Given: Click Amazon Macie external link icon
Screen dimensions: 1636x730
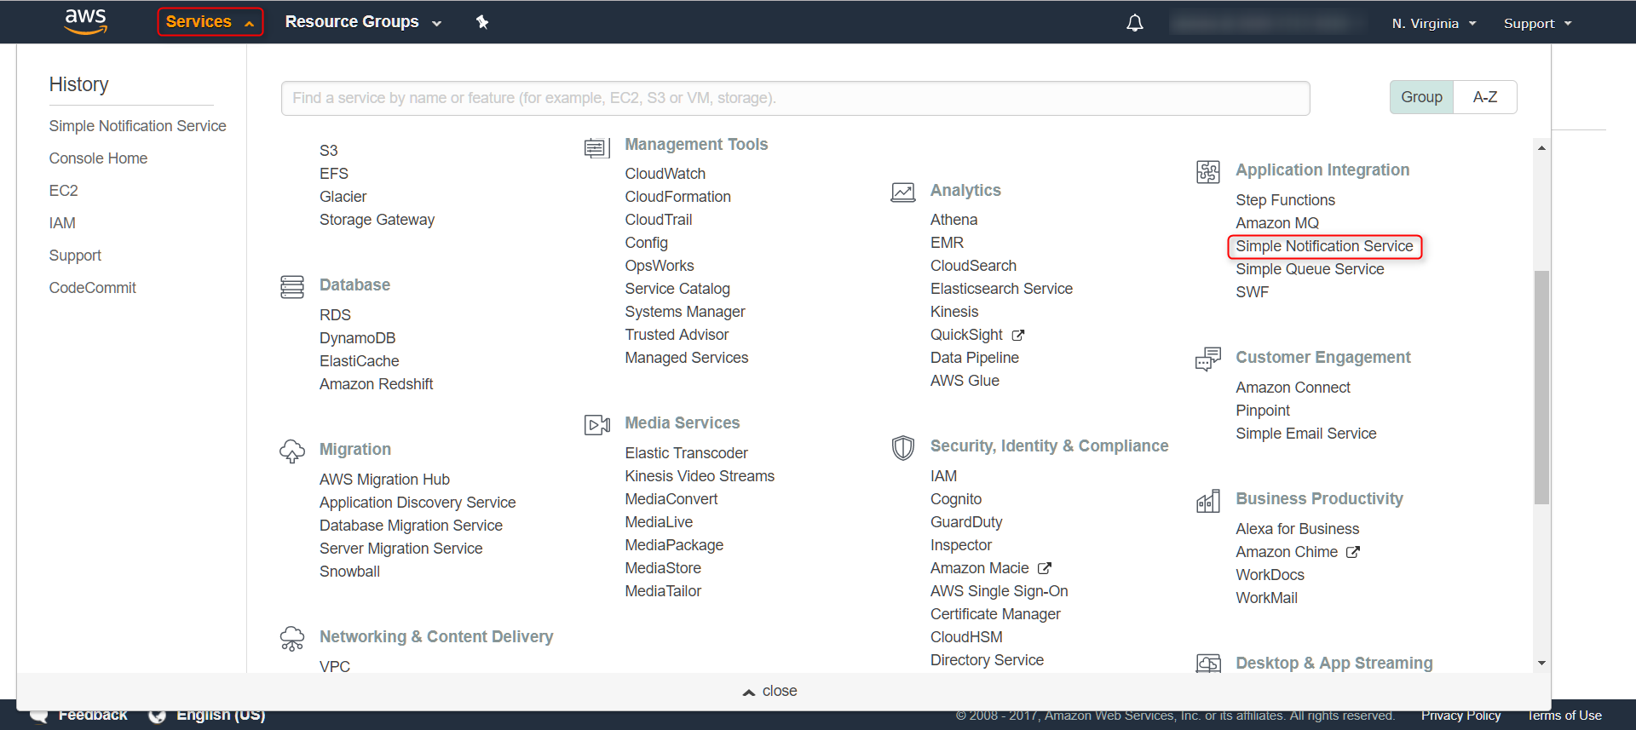Looking at the screenshot, I should pos(1045,568).
